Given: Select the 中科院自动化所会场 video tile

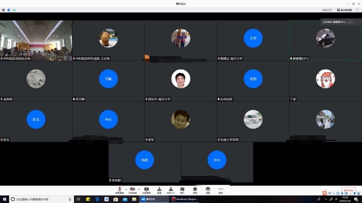Looking at the screenshot, I should point(36,40).
